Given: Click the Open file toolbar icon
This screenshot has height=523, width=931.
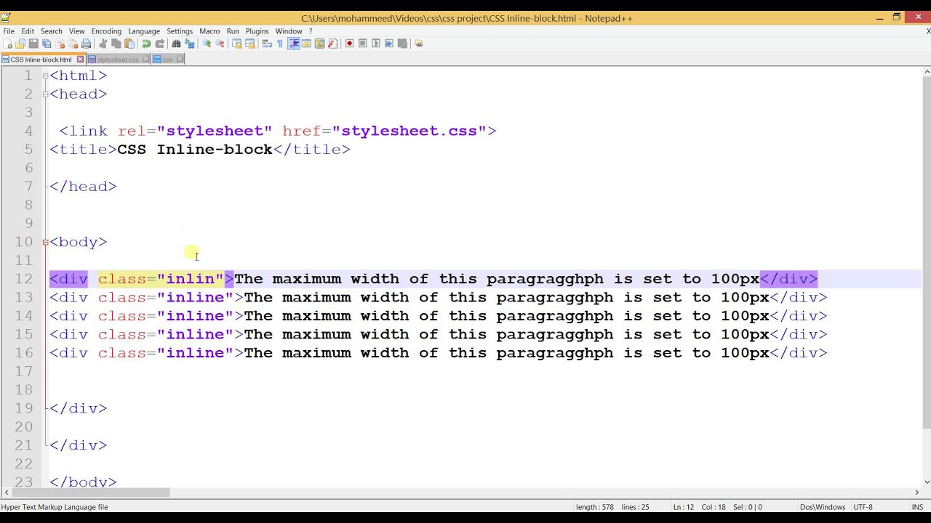Looking at the screenshot, I should [x=20, y=44].
